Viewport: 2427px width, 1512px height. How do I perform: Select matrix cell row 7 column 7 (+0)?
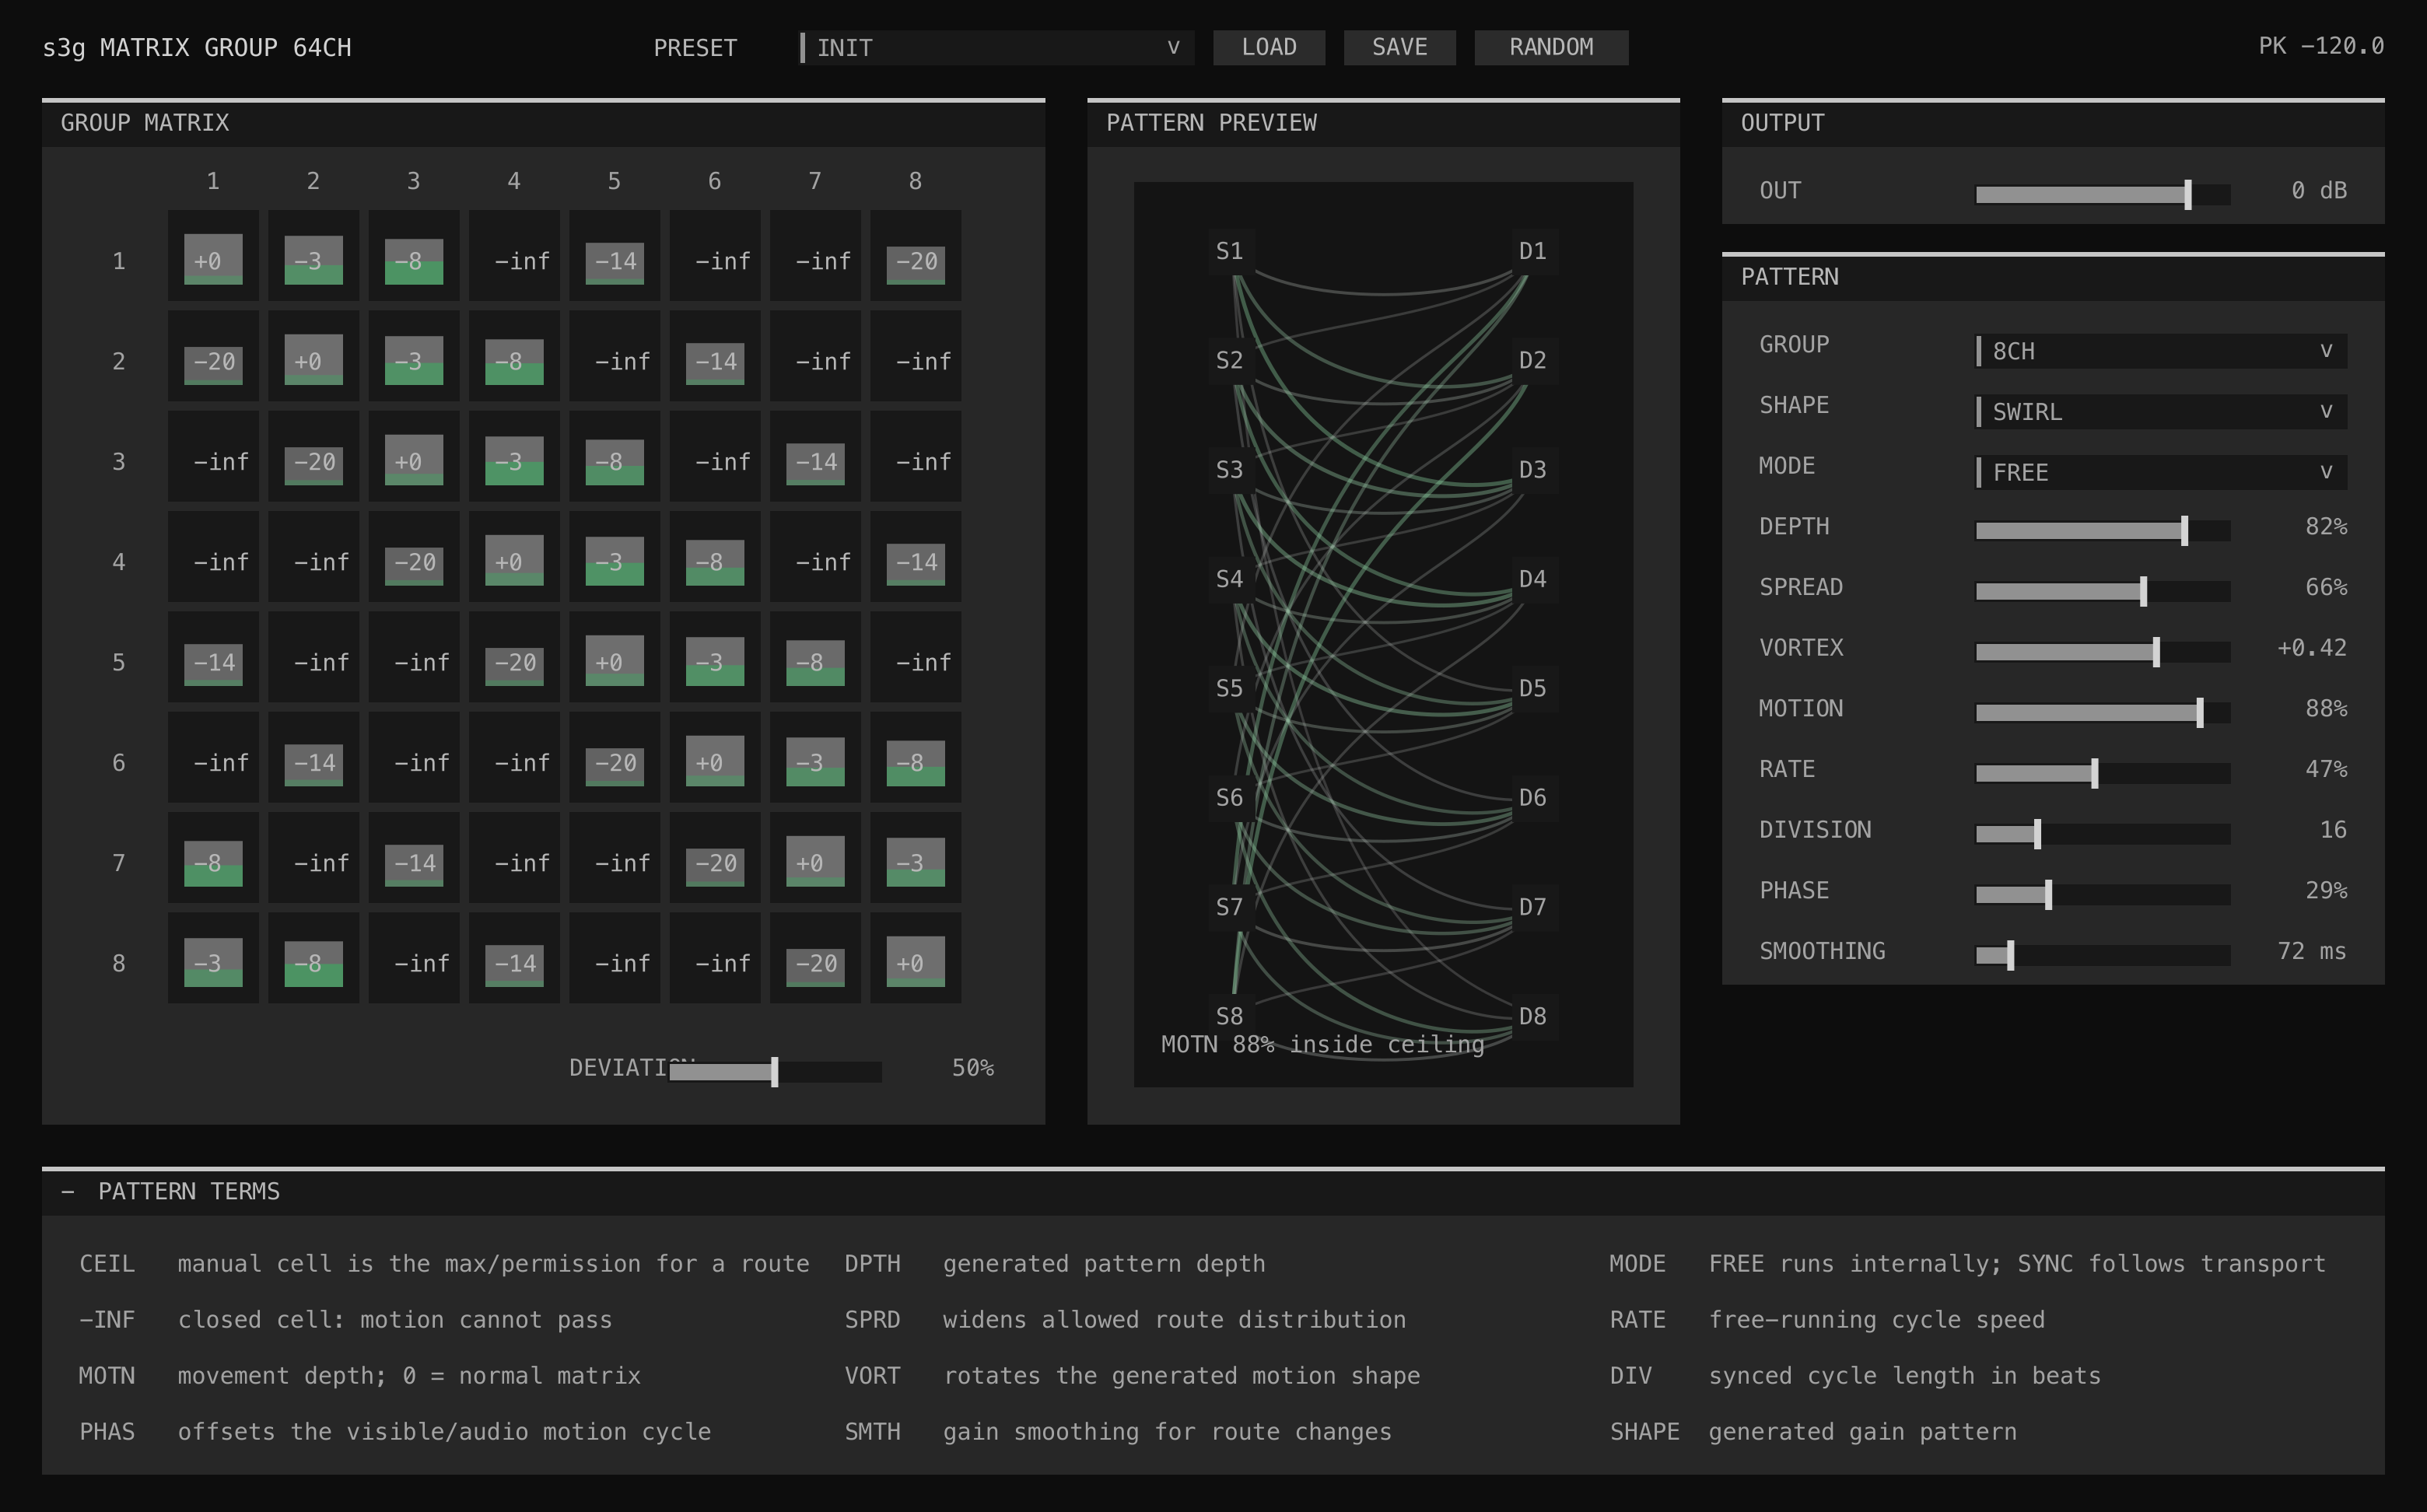pos(815,858)
